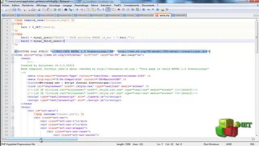The height and width of the screenshot is (146, 259).
Task: Save the current file via toolbar
Action: tap(15, 10)
